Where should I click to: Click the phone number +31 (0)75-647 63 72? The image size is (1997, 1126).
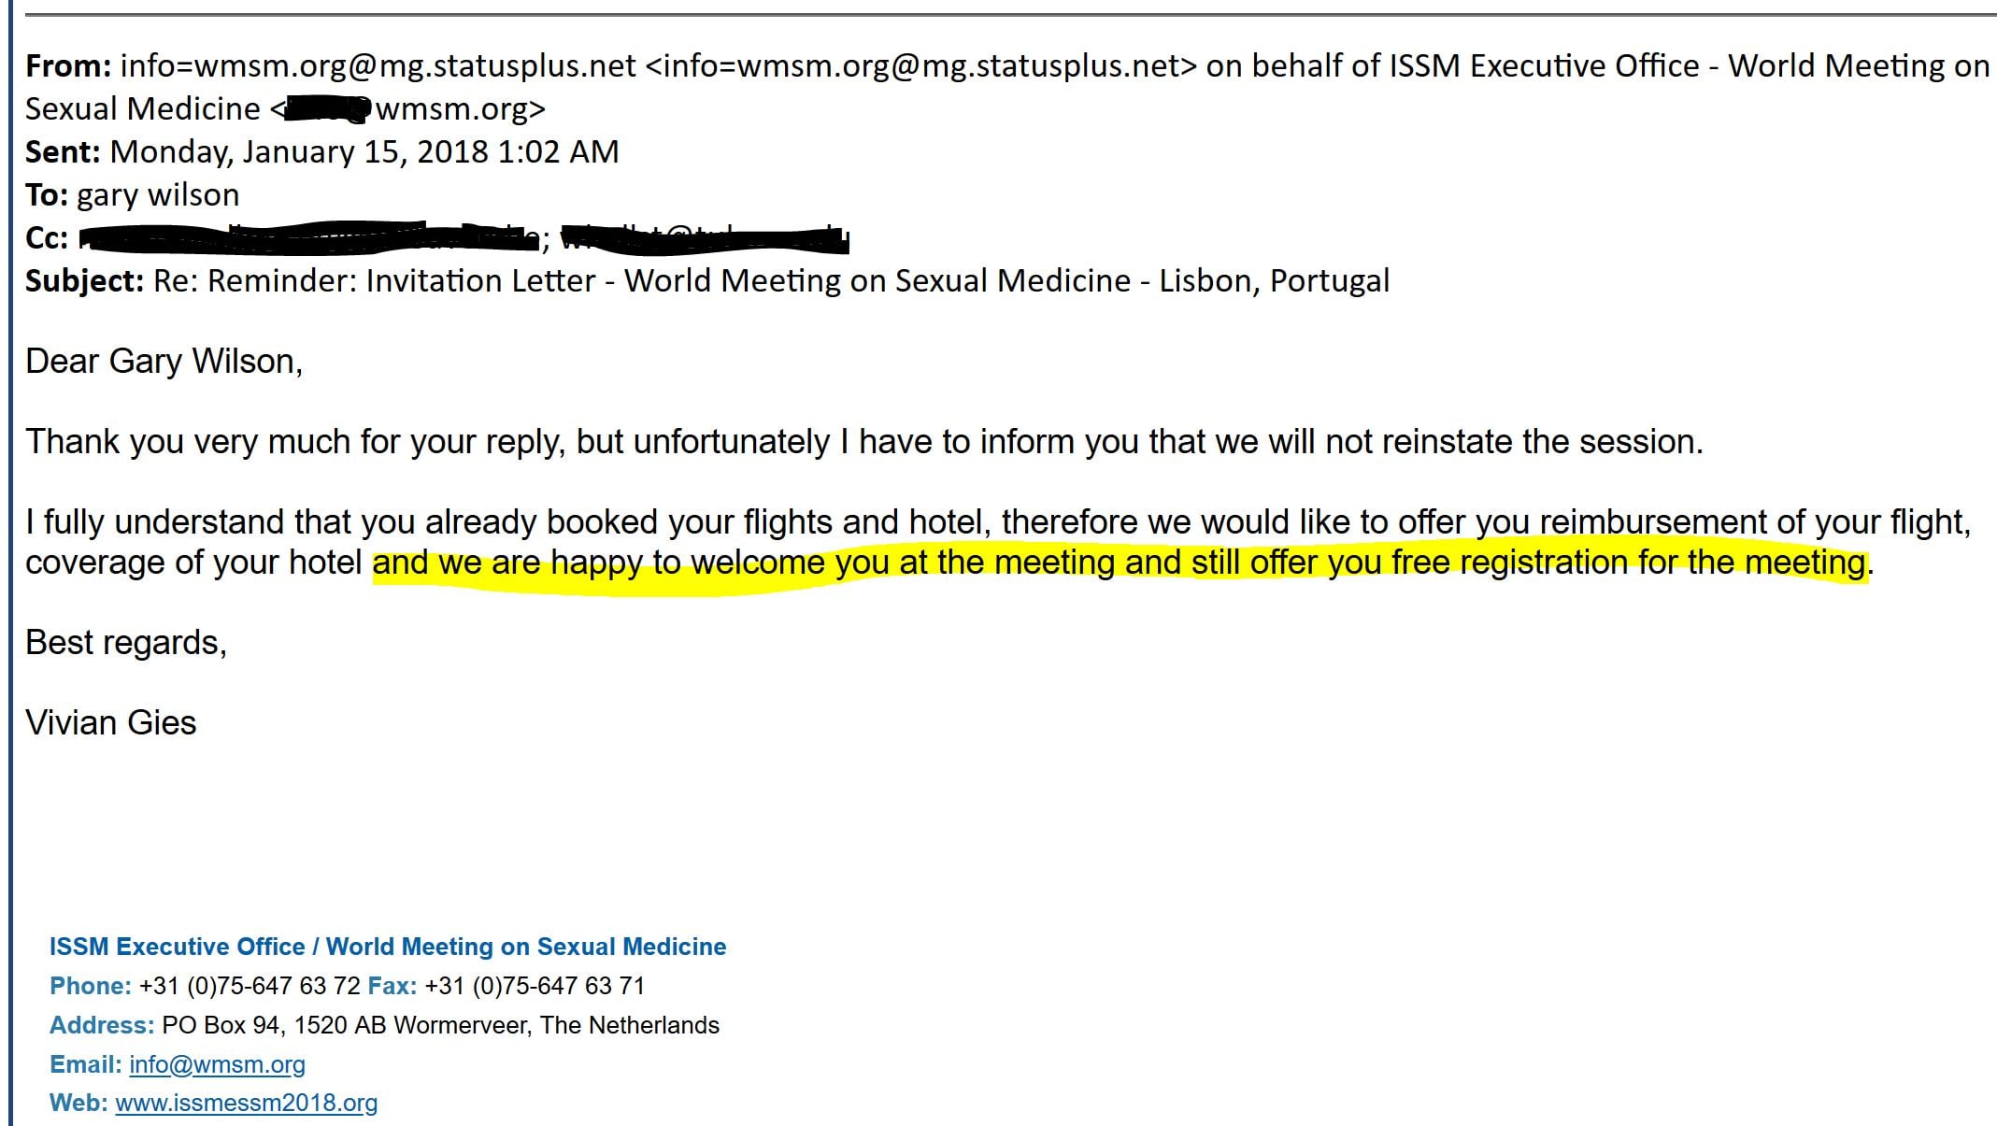250,986
